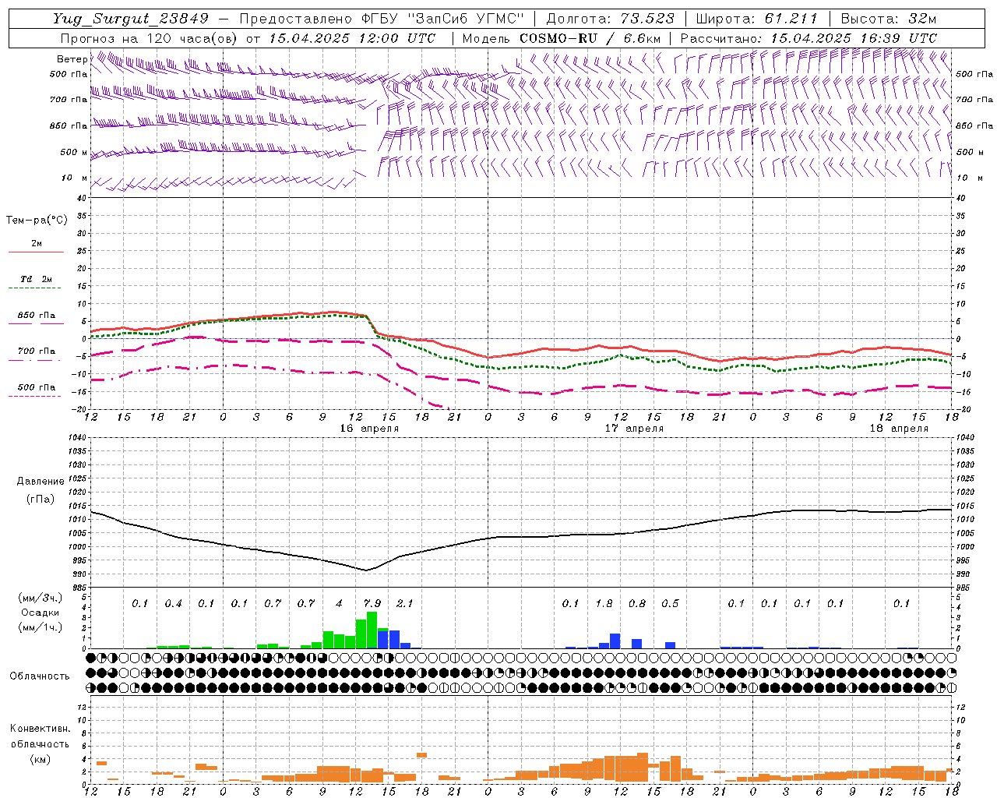Viewport: 997px width, 798px height.
Task: Click the (мм/3ч.) units label
Action: [x=41, y=598]
